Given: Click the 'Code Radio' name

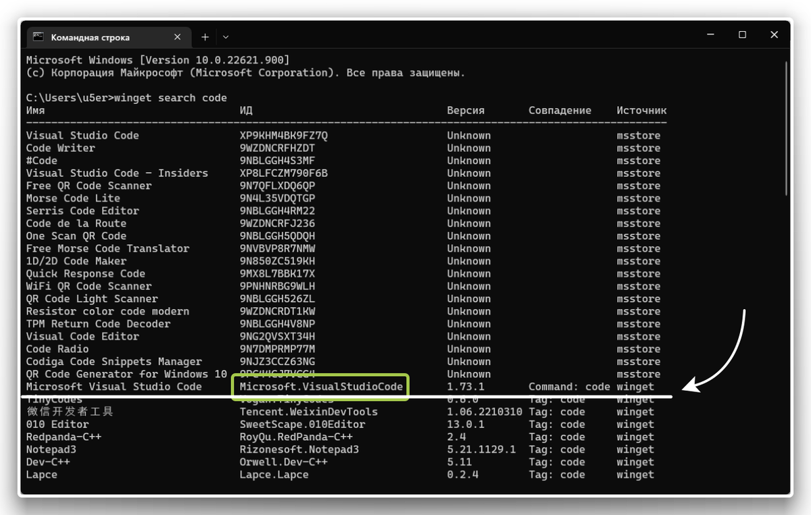Looking at the screenshot, I should 57,349.
